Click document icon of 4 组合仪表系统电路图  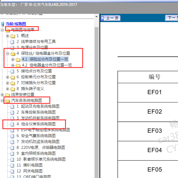tap(12, 124)
